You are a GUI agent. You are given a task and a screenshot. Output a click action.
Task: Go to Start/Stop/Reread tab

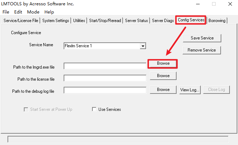pos(104,21)
